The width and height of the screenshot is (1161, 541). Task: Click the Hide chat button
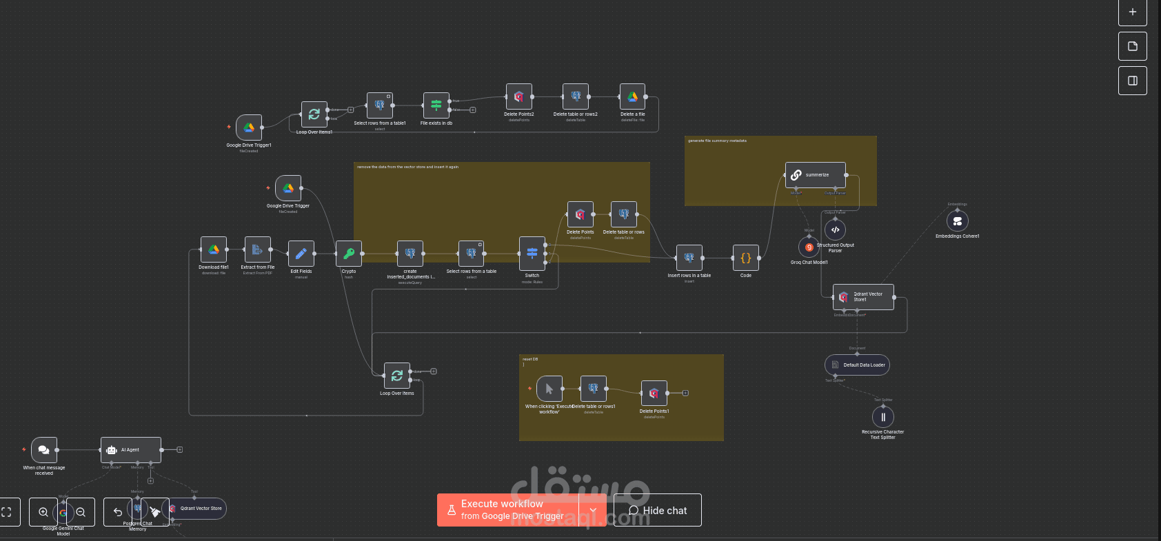pos(658,510)
